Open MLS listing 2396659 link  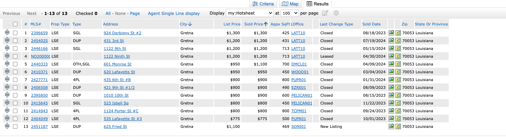(x=39, y=33)
